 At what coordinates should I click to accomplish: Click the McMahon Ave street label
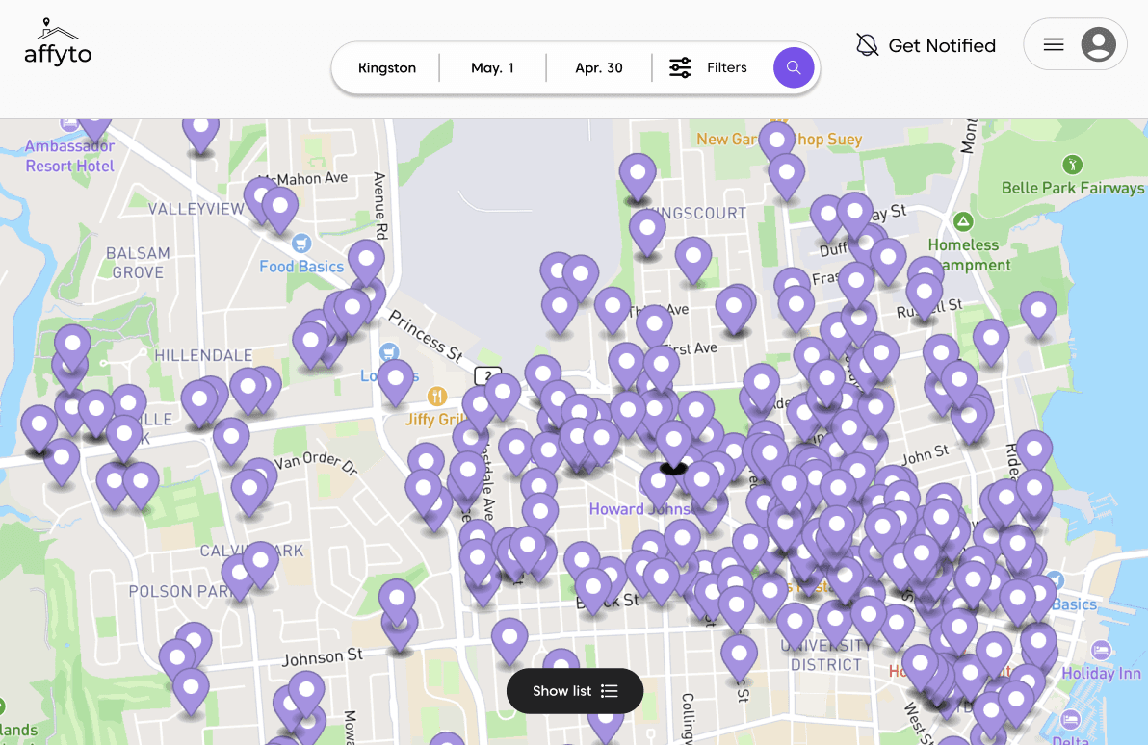(303, 179)
